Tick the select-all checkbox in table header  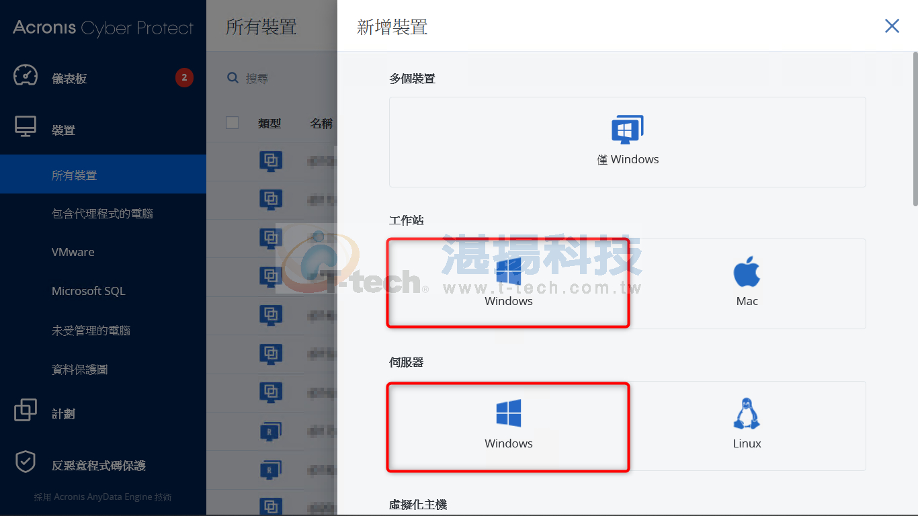pos(233,122)
